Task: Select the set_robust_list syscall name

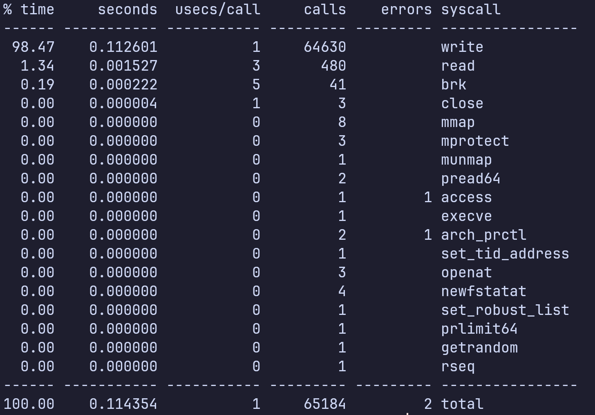Action: pos(505,310)
